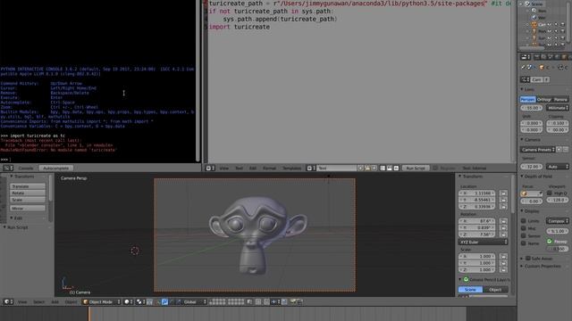Screen dimensions: 572x321
Task: Enable the High Quality viewport checkbox
Action: pos(550,193)
